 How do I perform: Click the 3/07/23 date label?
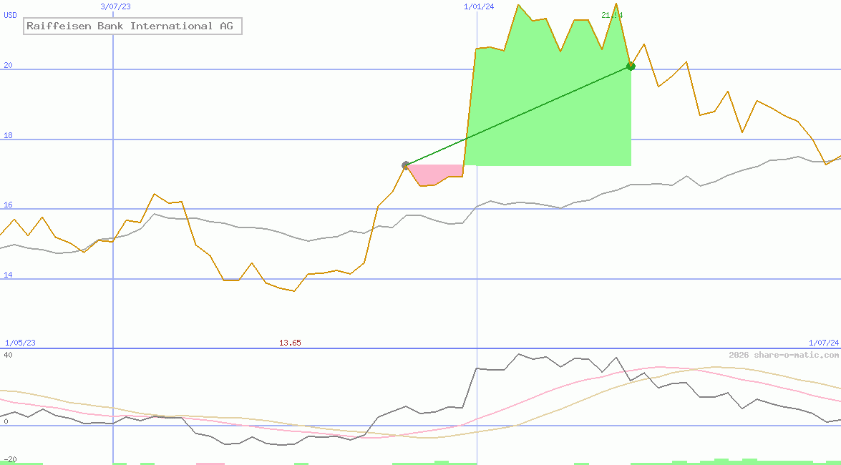pos(115,6)
